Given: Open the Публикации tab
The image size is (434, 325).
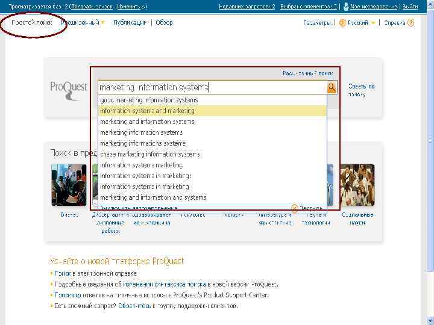Looking at the screenshot, I should [x=130, y=22].
